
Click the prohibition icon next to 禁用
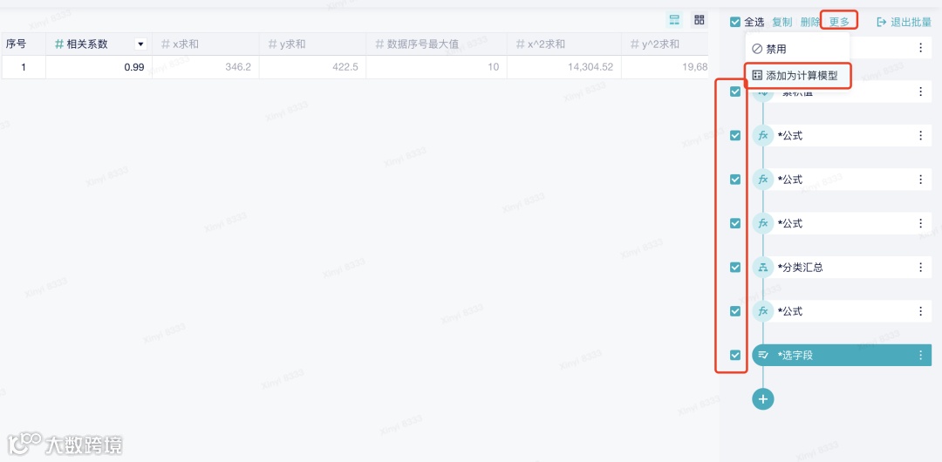tap(757, 49)
